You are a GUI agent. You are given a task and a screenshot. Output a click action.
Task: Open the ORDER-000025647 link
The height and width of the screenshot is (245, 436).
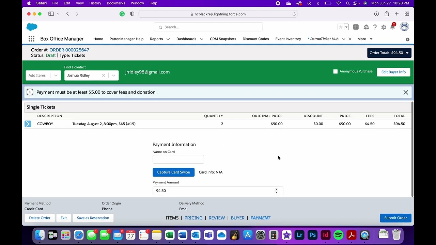[x=69, y=50]
